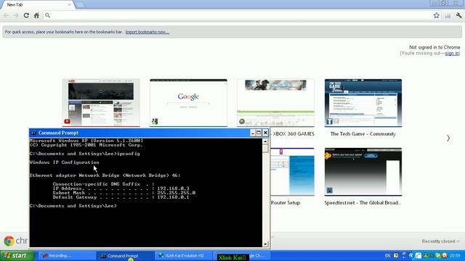This screenshot has height=261, width=465.
Task: Open a new tab with the tab button
Action: (x=79, y=5)
